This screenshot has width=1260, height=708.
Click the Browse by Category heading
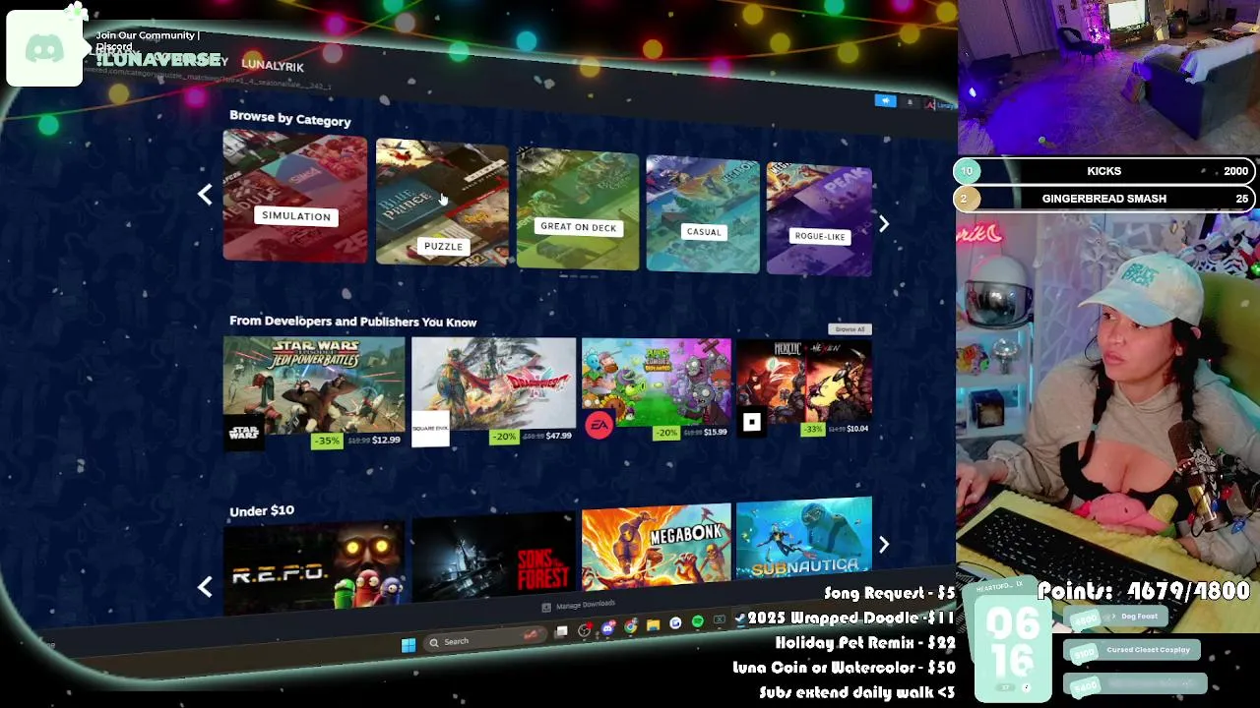[x=290, y=119]
